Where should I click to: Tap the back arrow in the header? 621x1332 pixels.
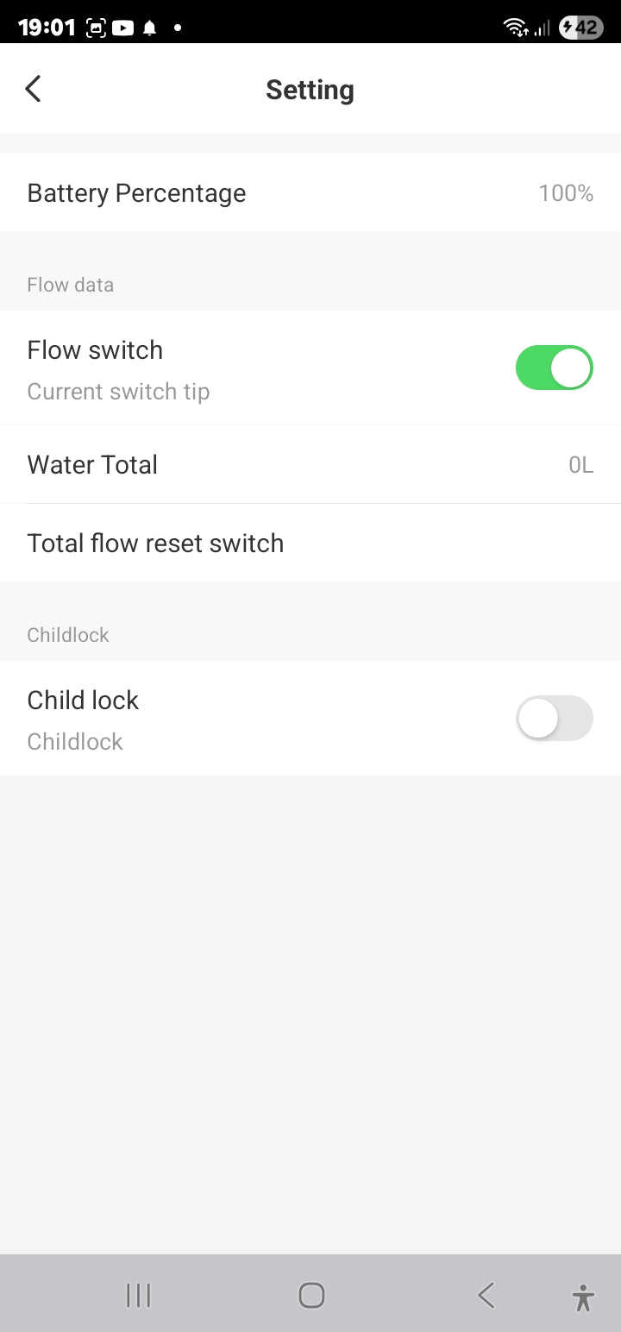click(x=33, y=89)
